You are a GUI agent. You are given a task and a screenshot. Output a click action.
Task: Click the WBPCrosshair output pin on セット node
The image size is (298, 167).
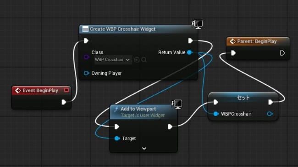click(270, 114)
